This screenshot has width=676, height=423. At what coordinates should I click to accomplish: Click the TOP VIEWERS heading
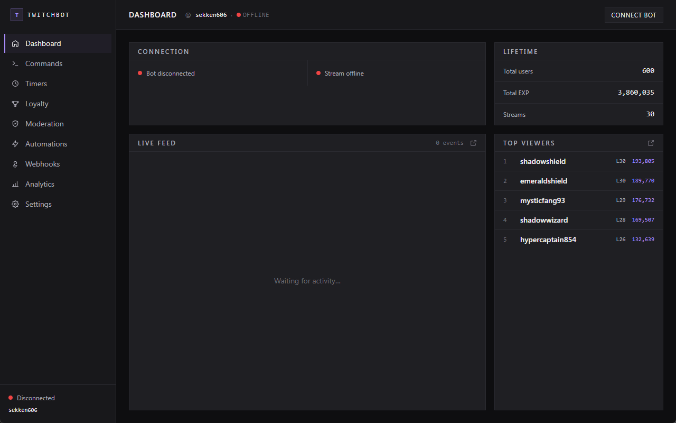(x=529, y=143)
